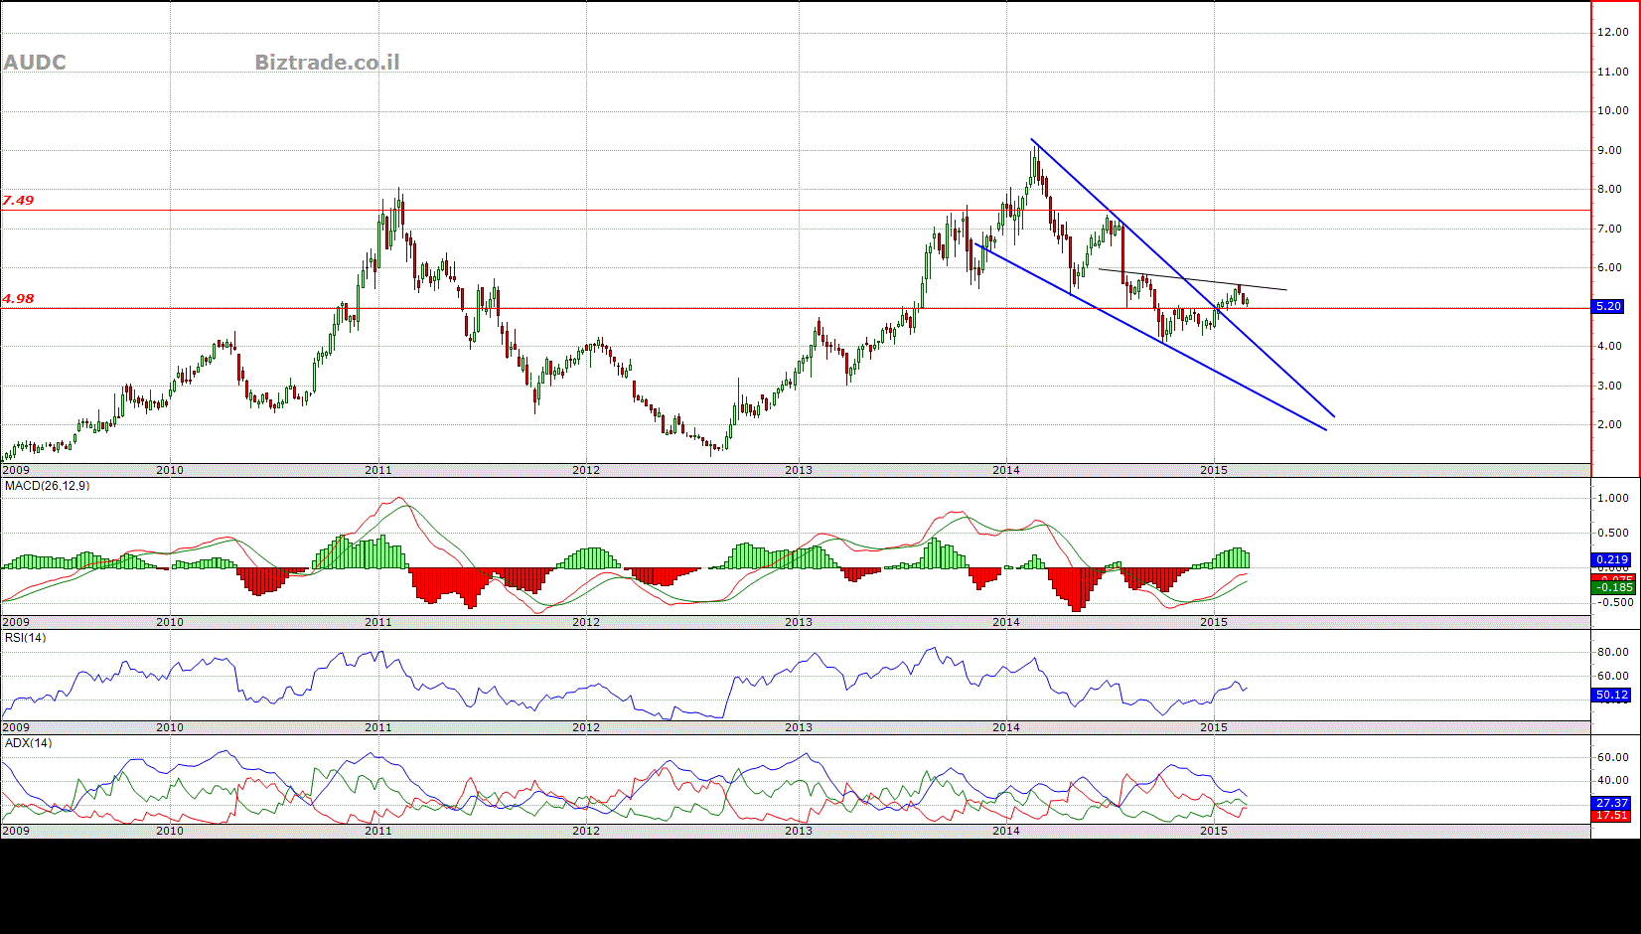Click the 40.00 ADX scale value
Screen dimensions: 1641x934
[1612, 780]
